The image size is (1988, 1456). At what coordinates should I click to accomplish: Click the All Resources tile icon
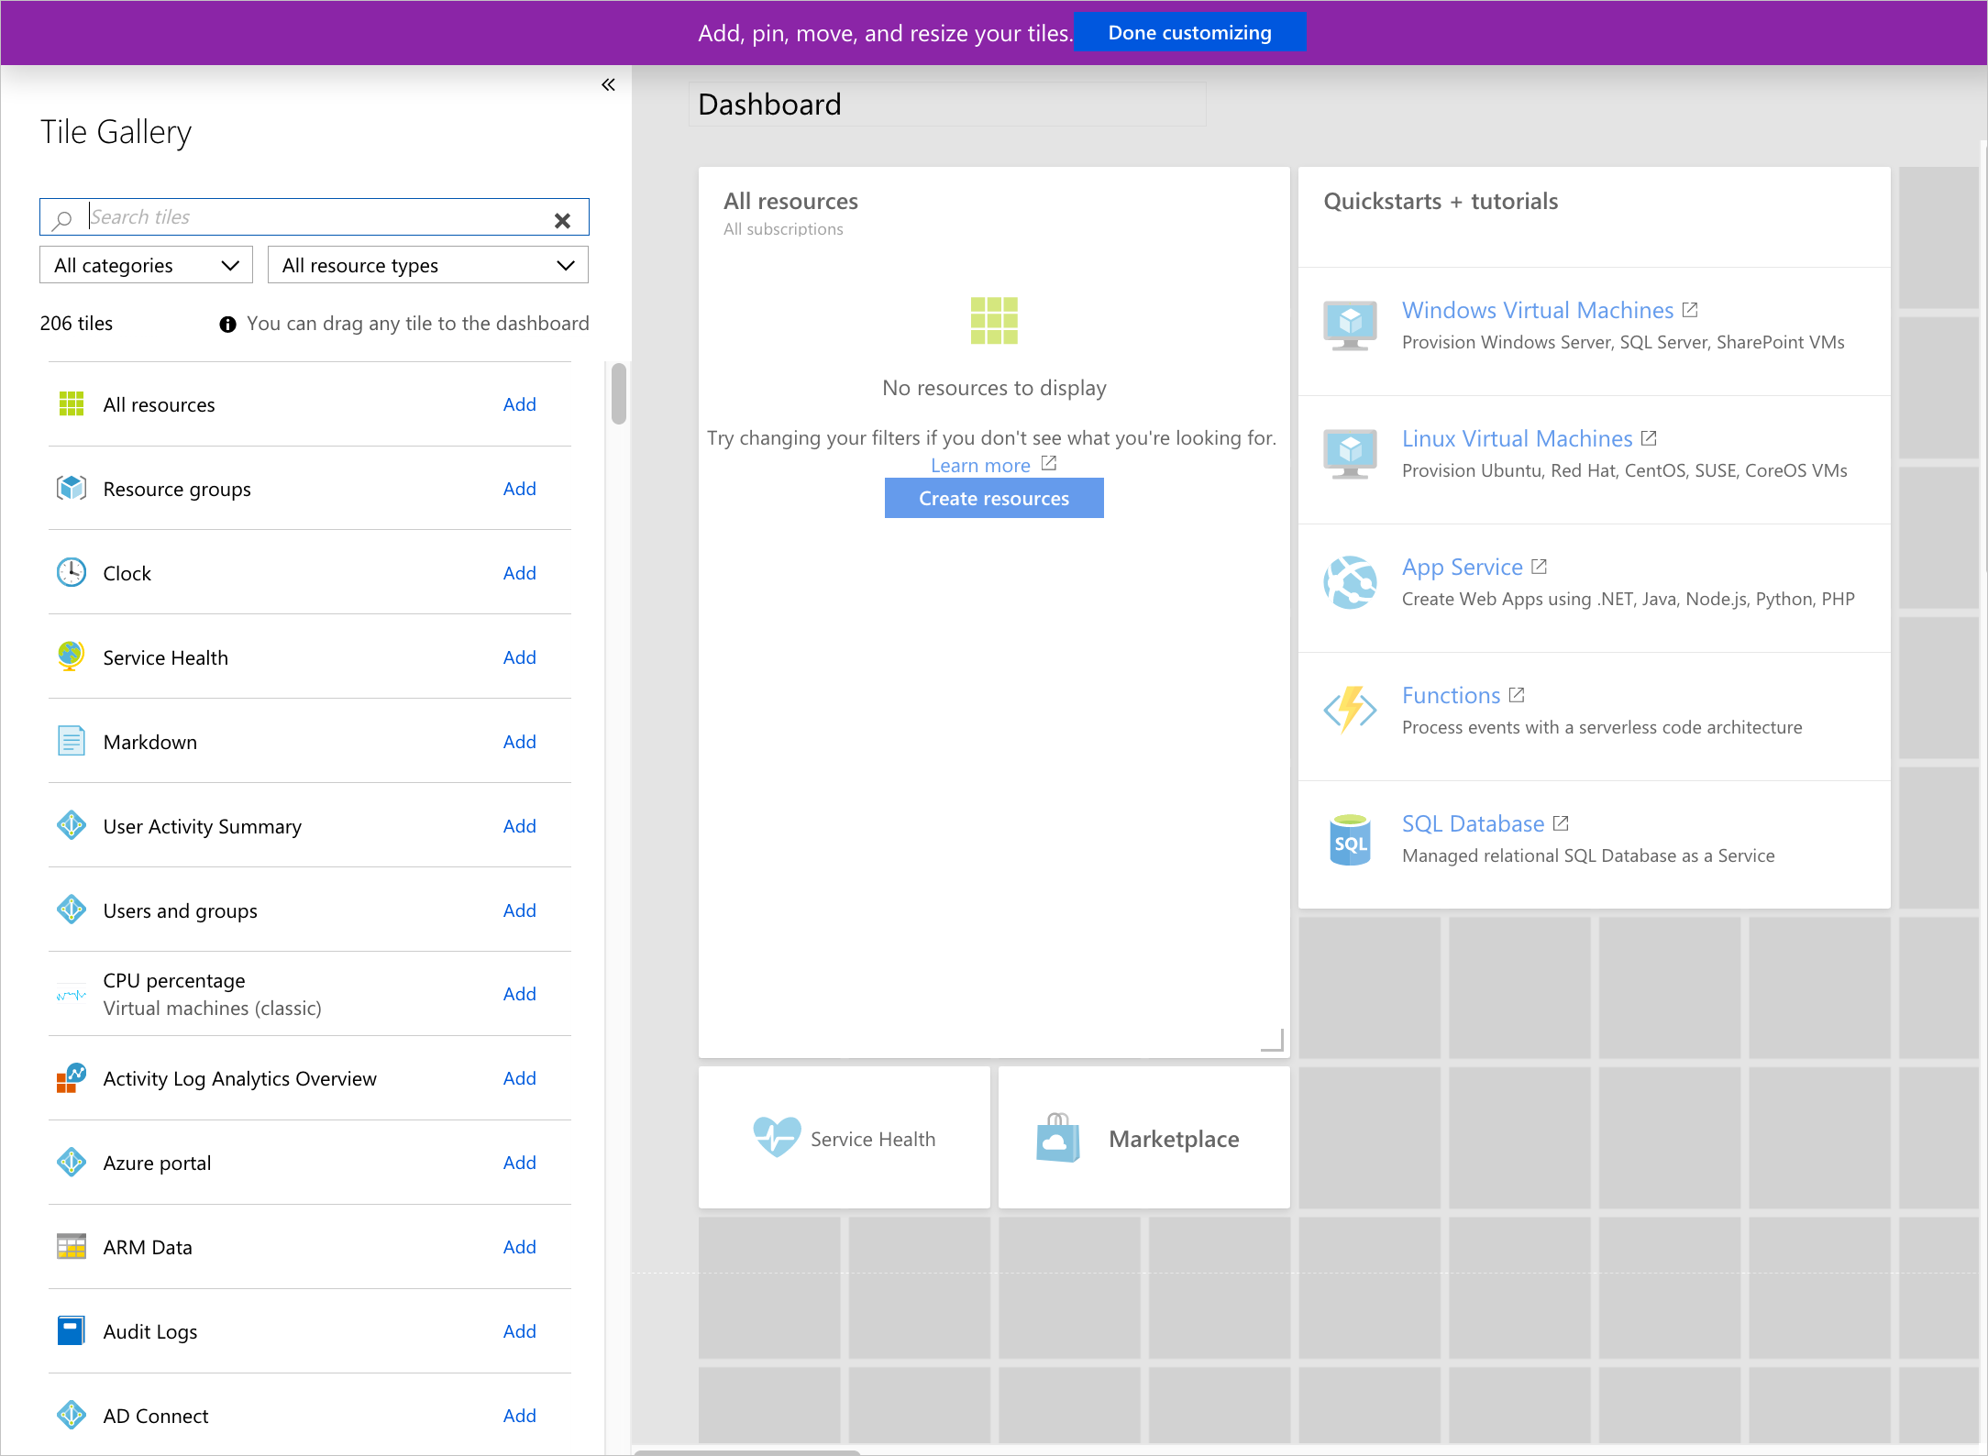click(x=70, y=403)
